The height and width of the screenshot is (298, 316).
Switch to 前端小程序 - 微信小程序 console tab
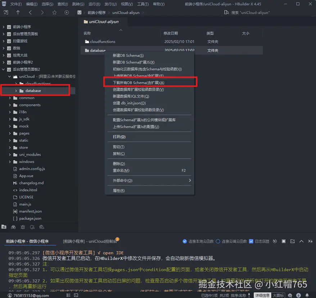[27, 241]
